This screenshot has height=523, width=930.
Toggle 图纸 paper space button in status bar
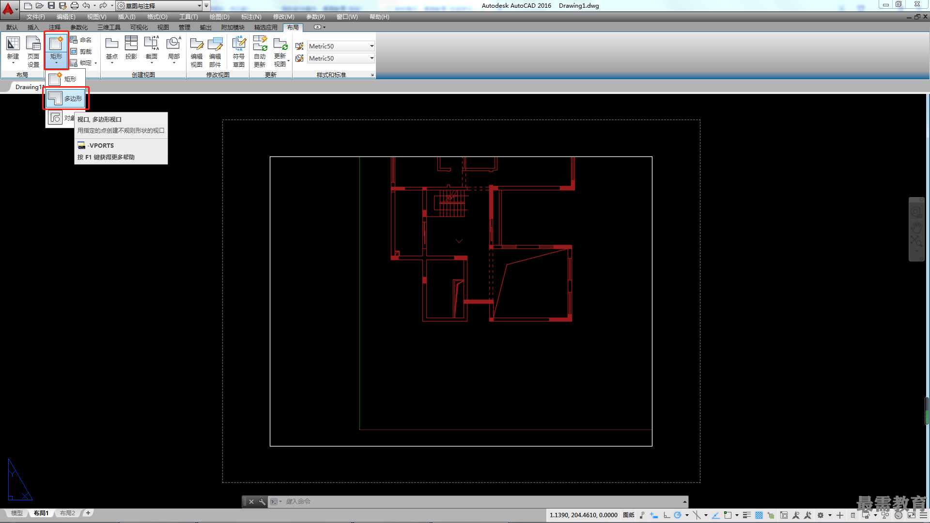629,515
